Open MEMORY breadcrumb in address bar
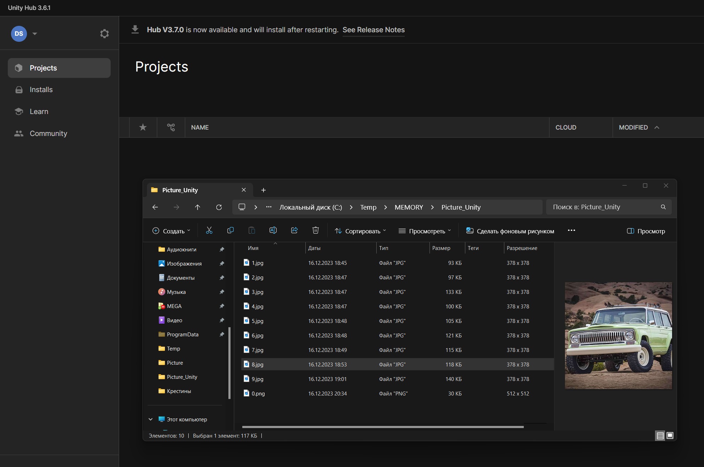The height and width of the screenshot is (467, 704). tap(409, 207)
